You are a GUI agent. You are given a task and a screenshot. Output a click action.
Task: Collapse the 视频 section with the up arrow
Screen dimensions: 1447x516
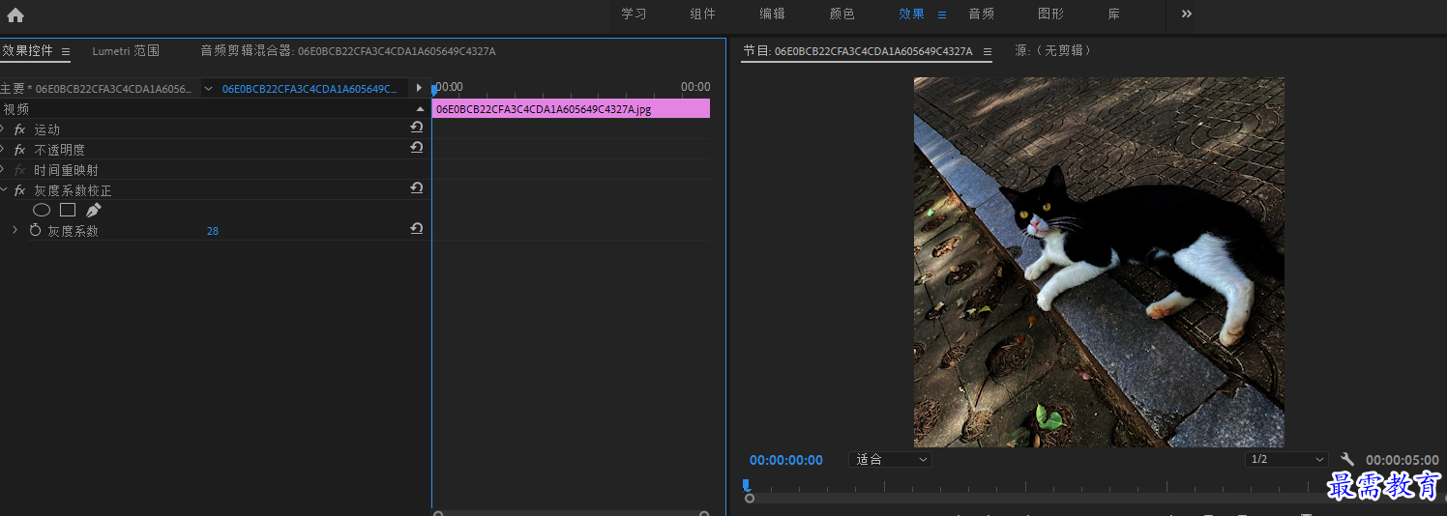point(420,109)
